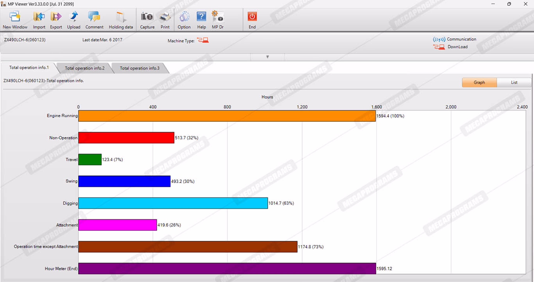
Task: Capture the screen with the camera icon
Action: [x=147, y=20]
